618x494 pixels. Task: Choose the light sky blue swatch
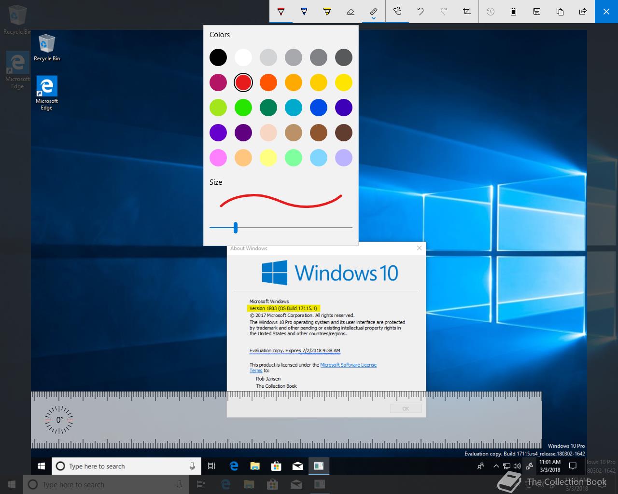coord(319,158)
